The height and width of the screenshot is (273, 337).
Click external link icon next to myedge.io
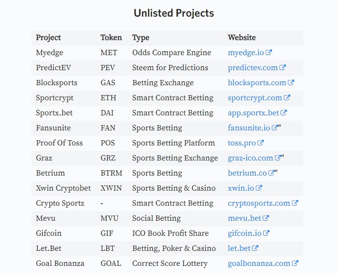click(269, 52)
